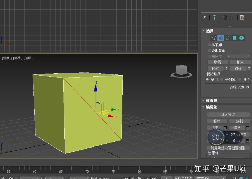
Task: Click the blue Z axis gizmo arrow
Action: coord(96,87)
